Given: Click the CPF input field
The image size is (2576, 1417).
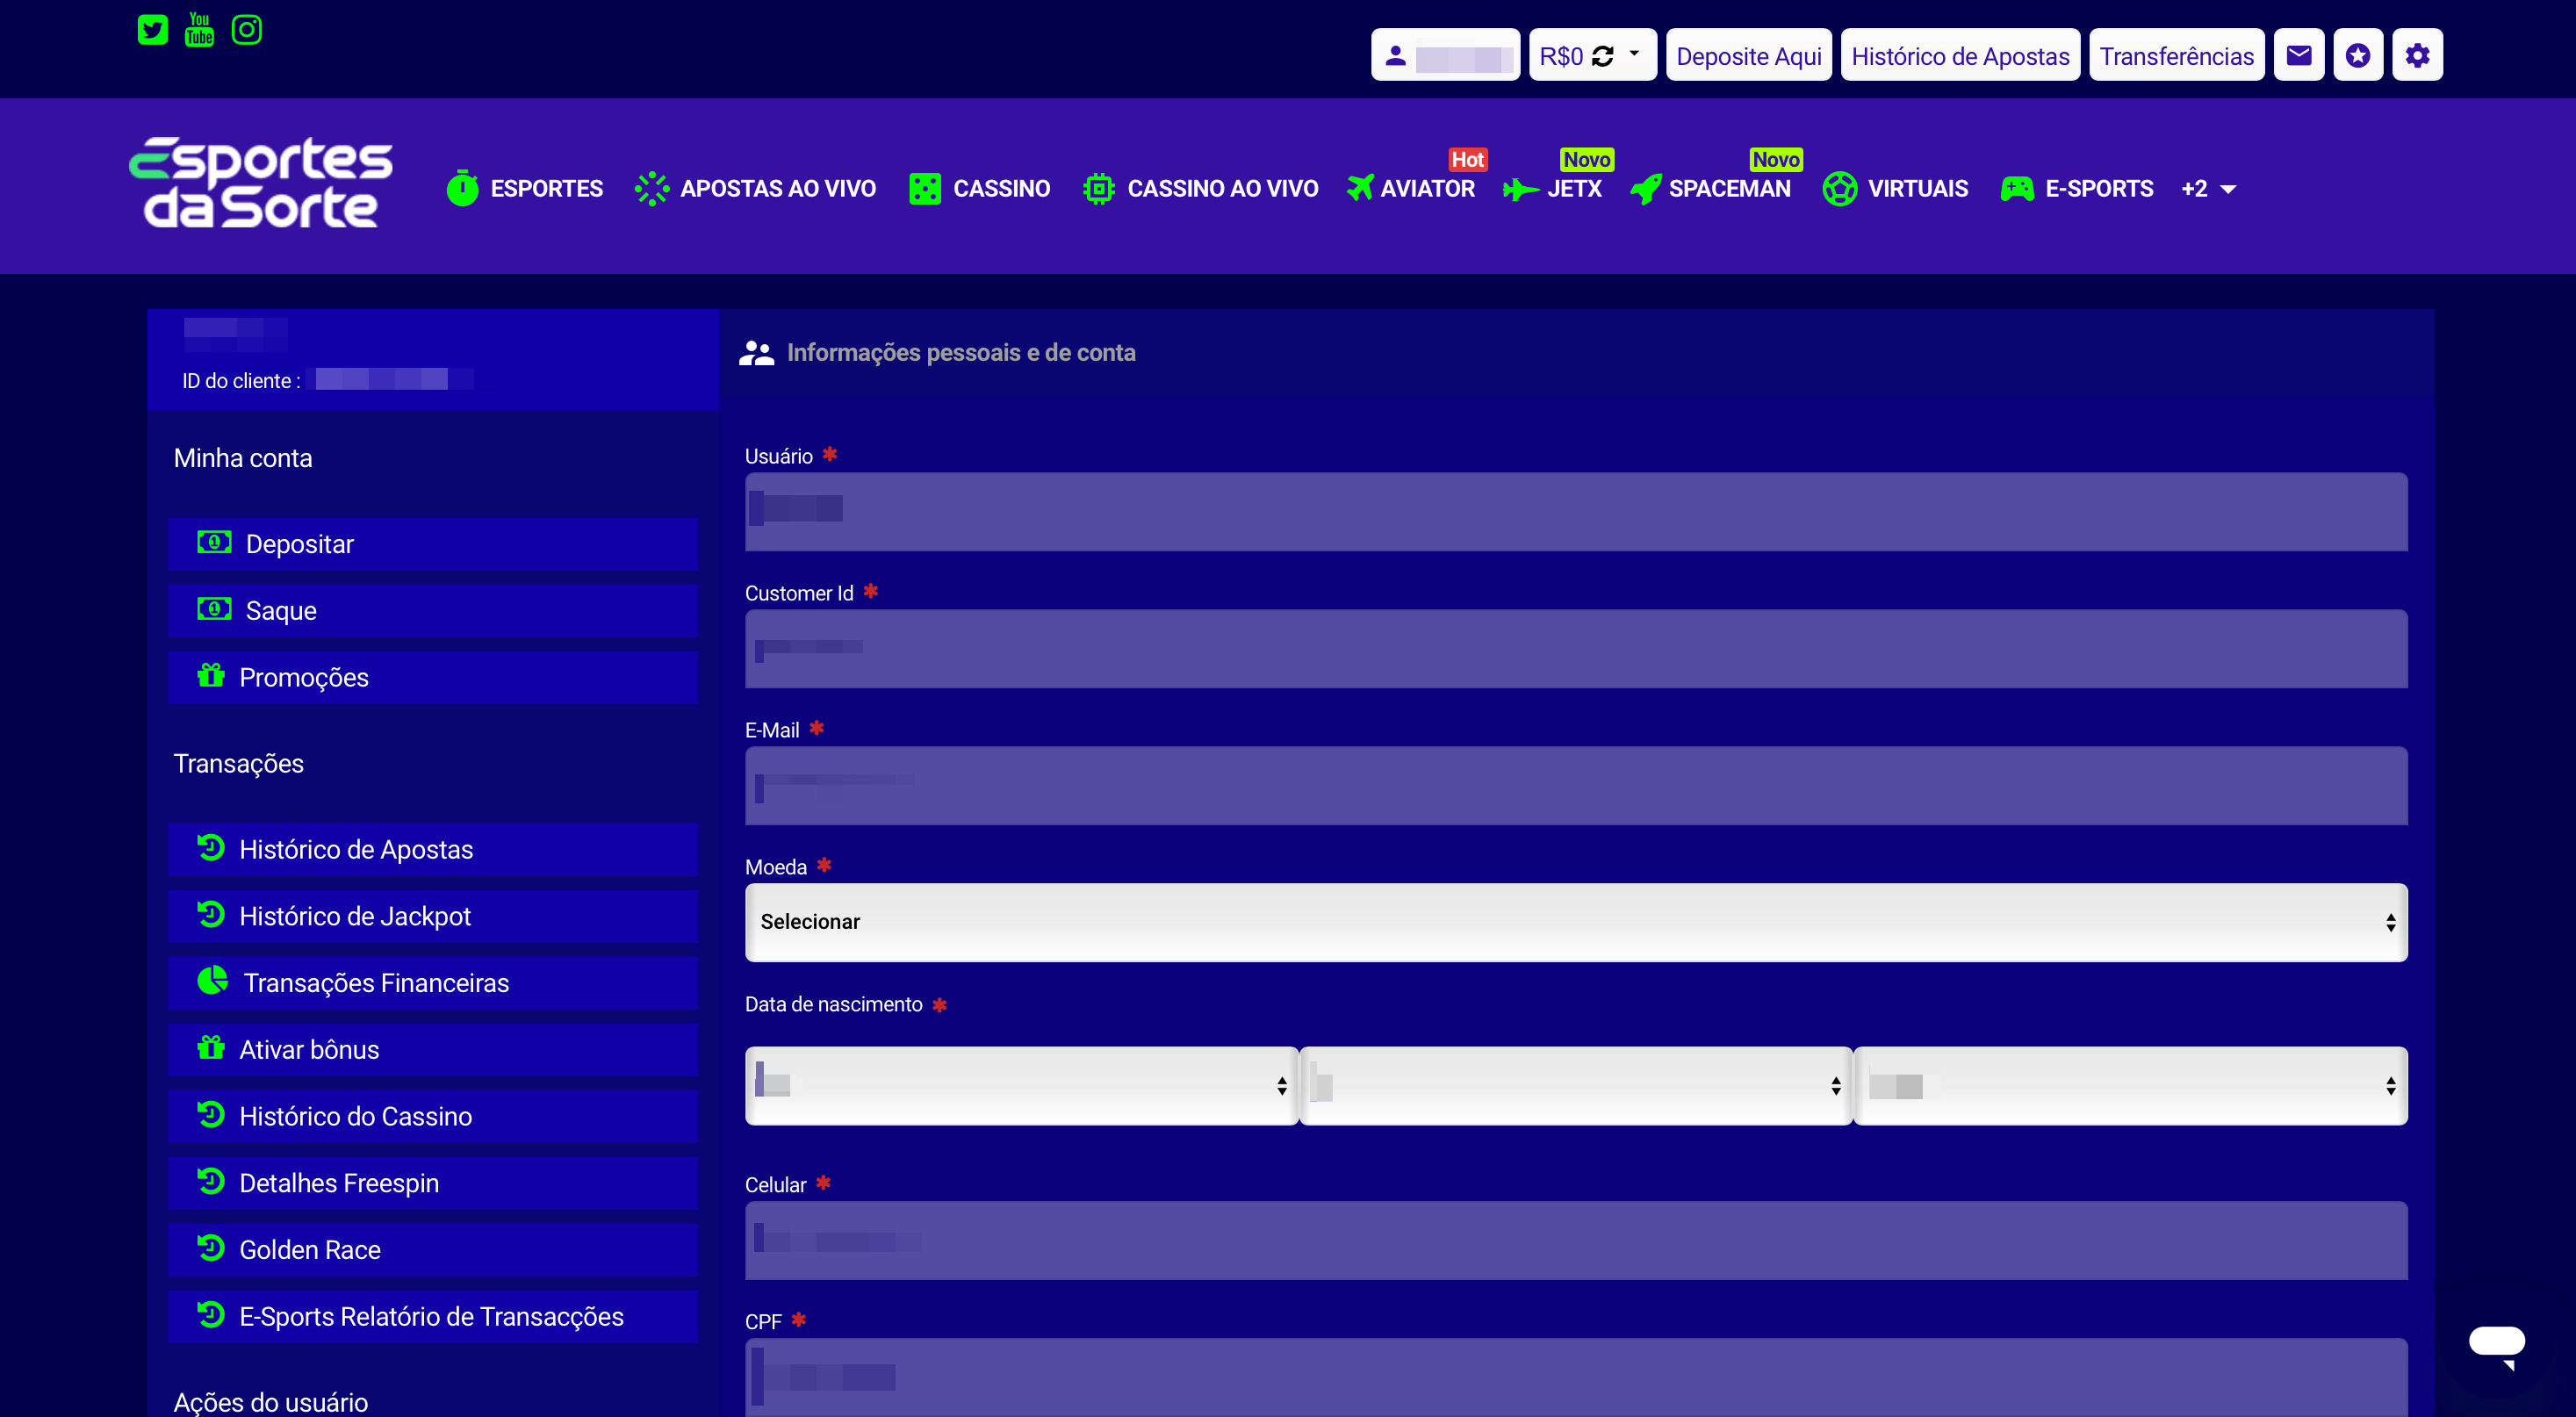Looking at the screenshot, I should point(1576,1378).
